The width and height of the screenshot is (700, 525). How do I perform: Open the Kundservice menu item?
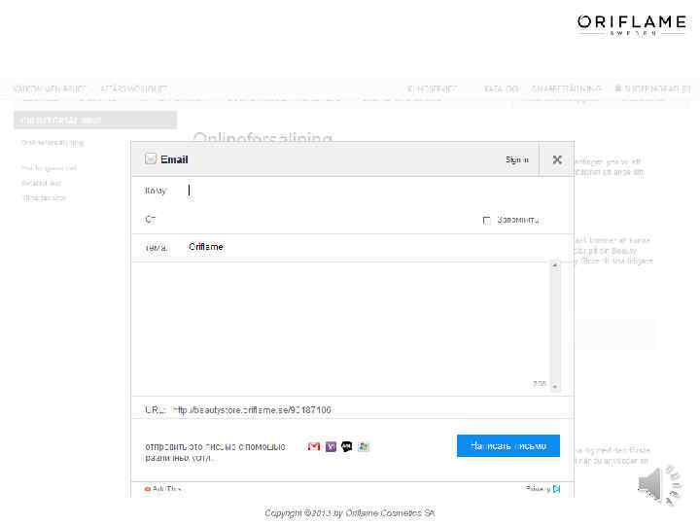click(432, 88)
